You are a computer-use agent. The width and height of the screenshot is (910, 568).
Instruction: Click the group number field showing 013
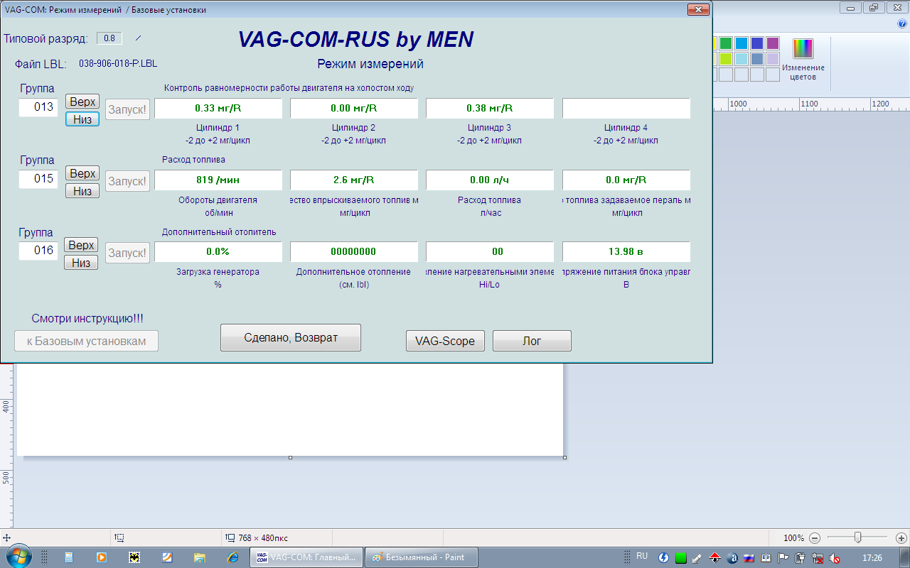(38, 107)
